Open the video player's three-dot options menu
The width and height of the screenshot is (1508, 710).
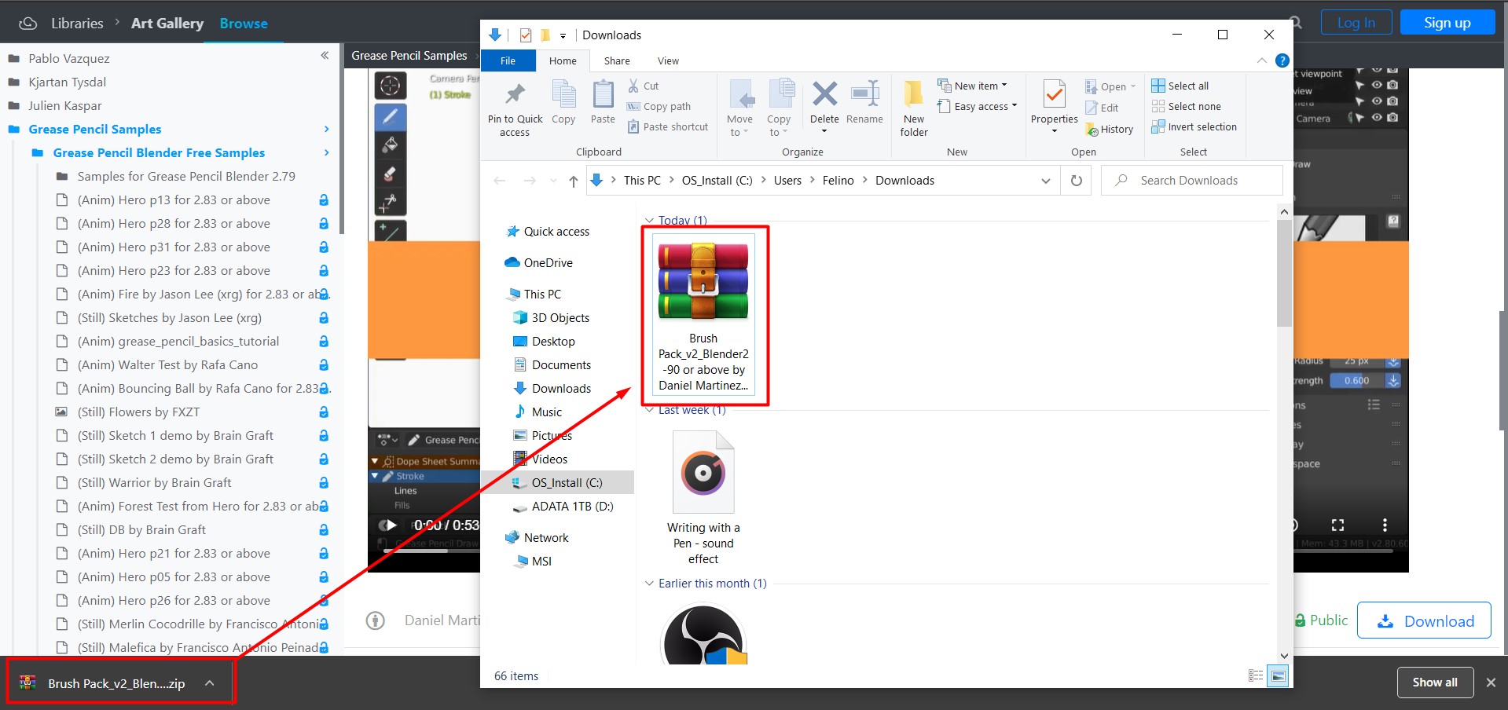[x=1385, y=525]
